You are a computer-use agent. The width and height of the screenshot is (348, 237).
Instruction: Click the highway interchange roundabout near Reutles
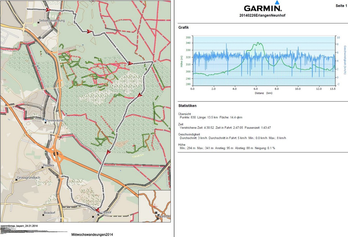point(56,154)
